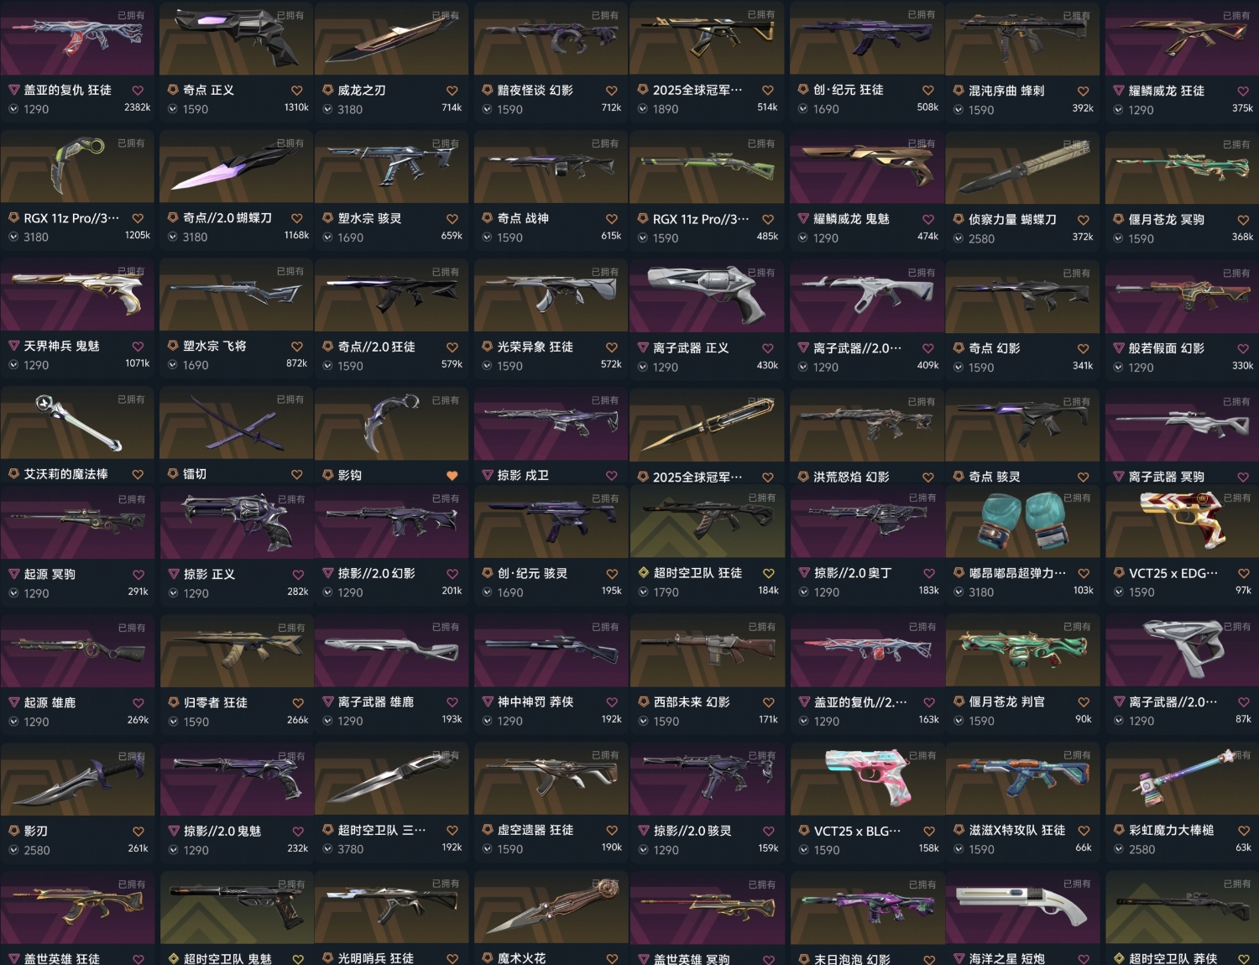Click tier icon beside 离子武器 正义
The width and height of the screenshot is (1259, 965).
[644, 347]
